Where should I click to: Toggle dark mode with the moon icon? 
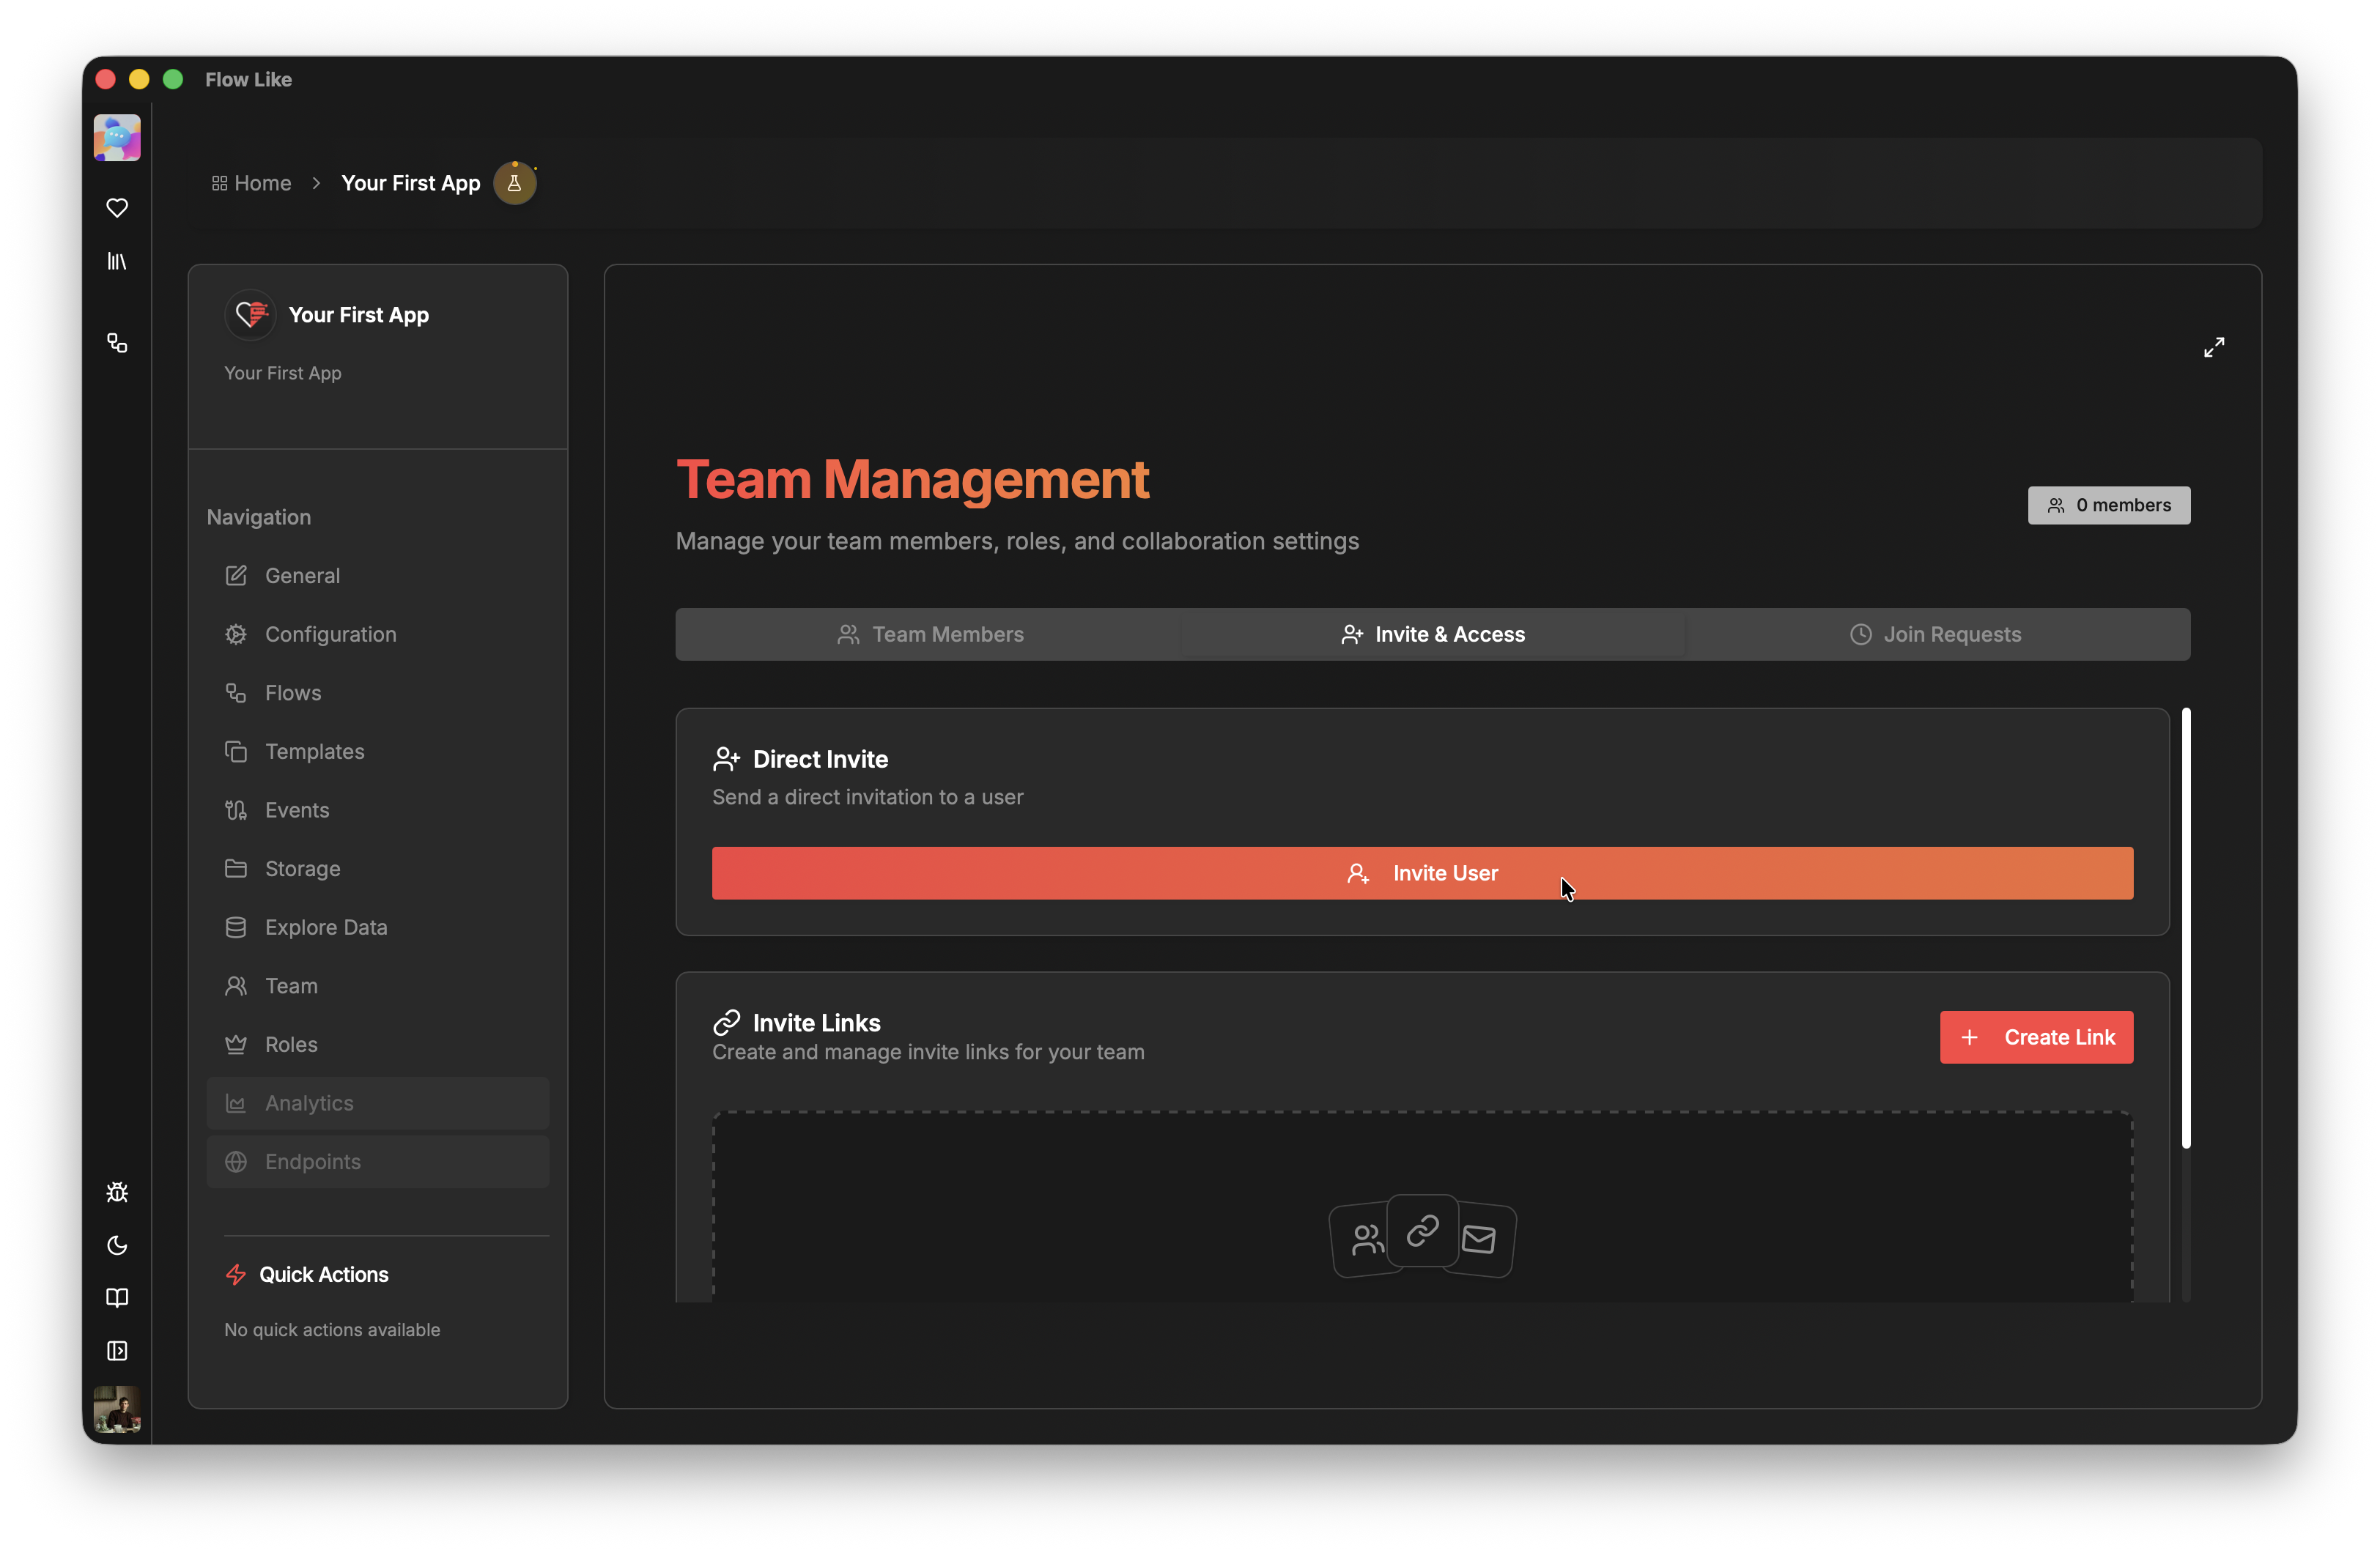[x=117, y=1245]
